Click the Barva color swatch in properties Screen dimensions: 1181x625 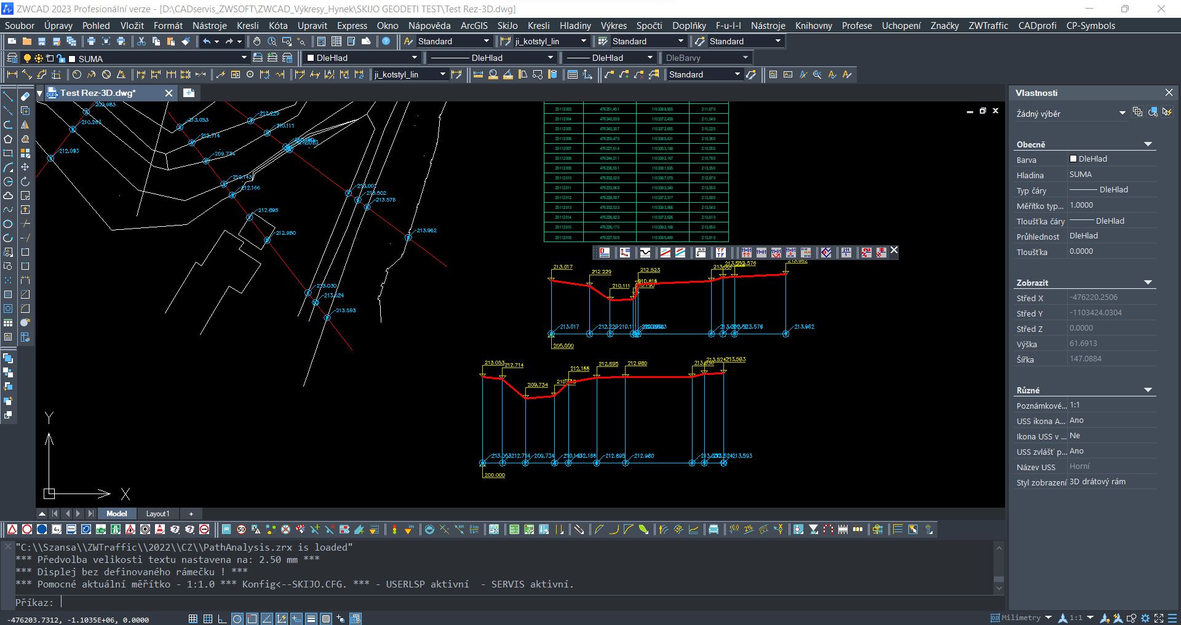[x=1073, y=159]
